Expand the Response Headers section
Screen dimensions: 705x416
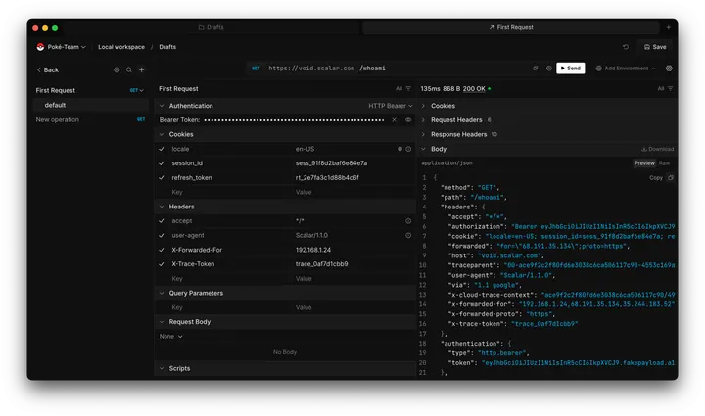pyautogui.click(x=423, y=134)
